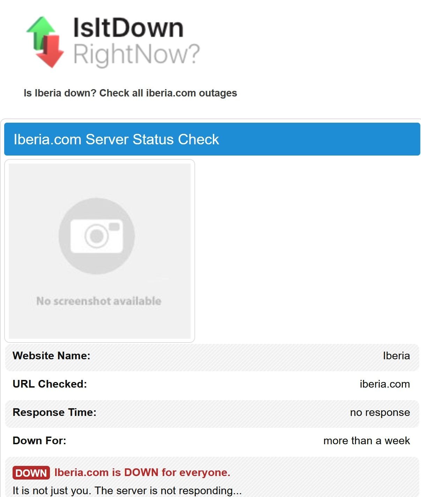Viewport: 421px width, 497px height.
Task: Click the IsItDown logo text
Action: click(128, 28)
